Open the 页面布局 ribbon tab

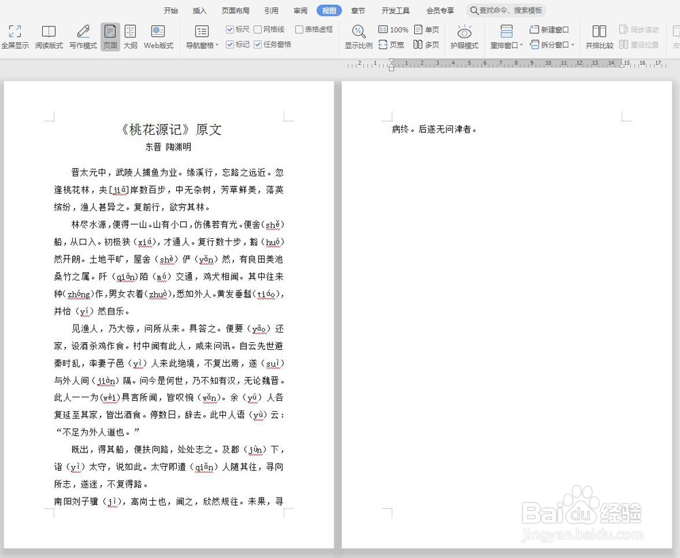235,10
